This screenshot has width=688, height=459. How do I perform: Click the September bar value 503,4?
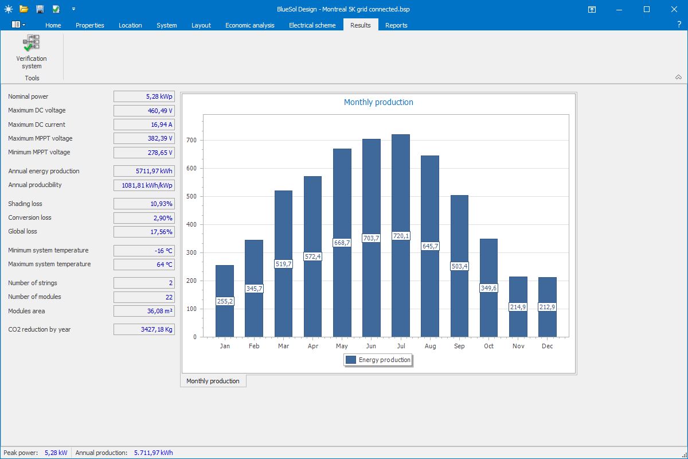[459, 266]
